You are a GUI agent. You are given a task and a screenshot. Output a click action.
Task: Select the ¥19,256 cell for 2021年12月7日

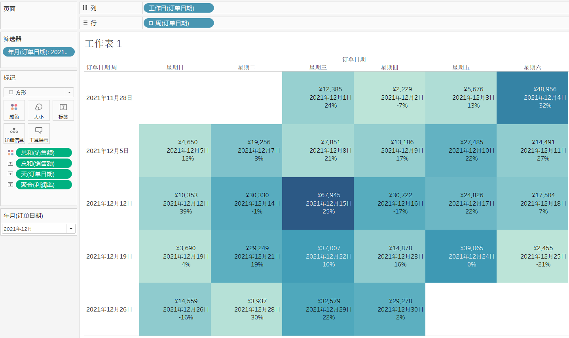click(x=247, y=151)
